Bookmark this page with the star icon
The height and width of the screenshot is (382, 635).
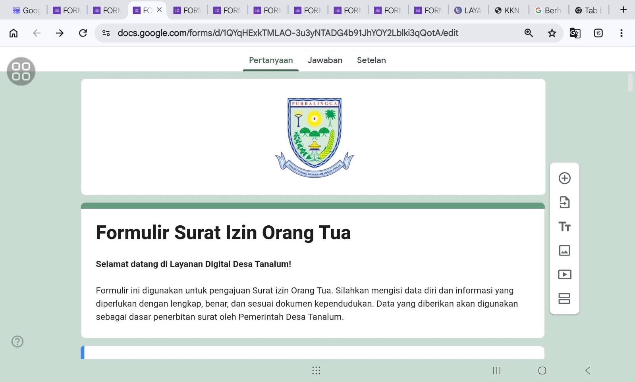pos(552,33)
